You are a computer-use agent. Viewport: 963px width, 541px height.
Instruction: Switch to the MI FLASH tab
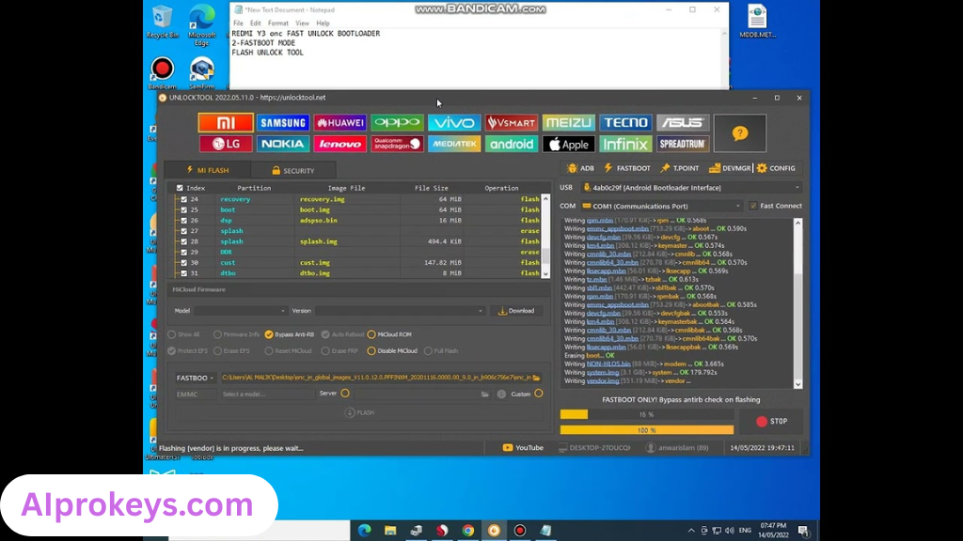(208, 170)
